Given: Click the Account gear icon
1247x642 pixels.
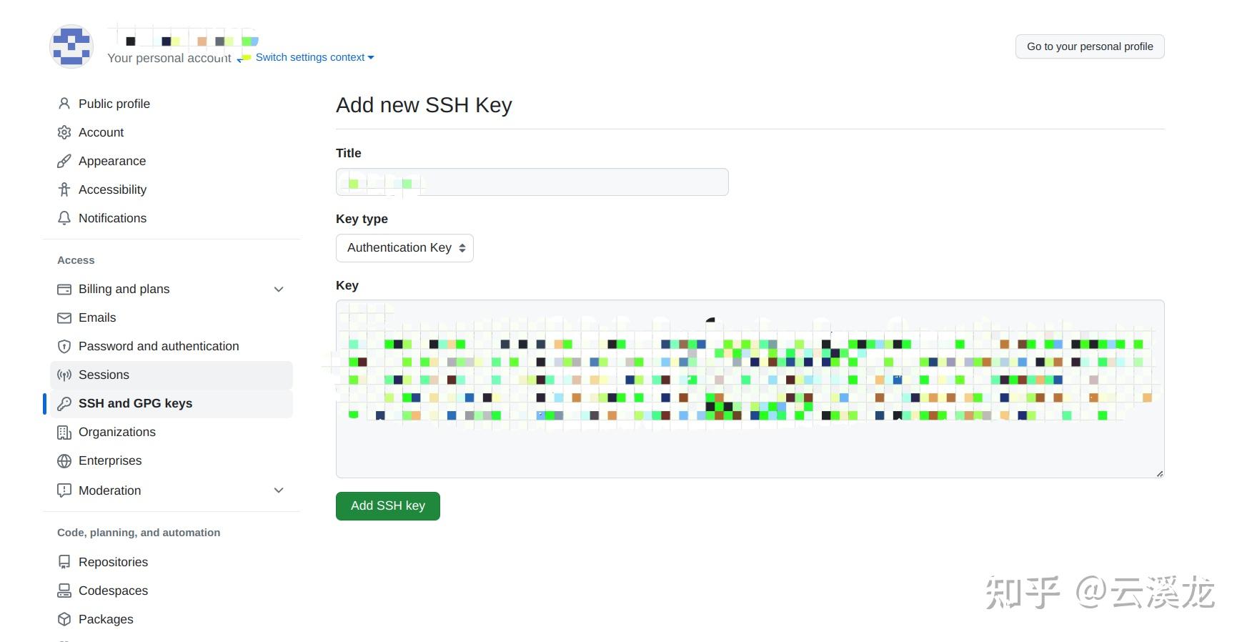Looking at the screenshot, I should pos(64,132).
